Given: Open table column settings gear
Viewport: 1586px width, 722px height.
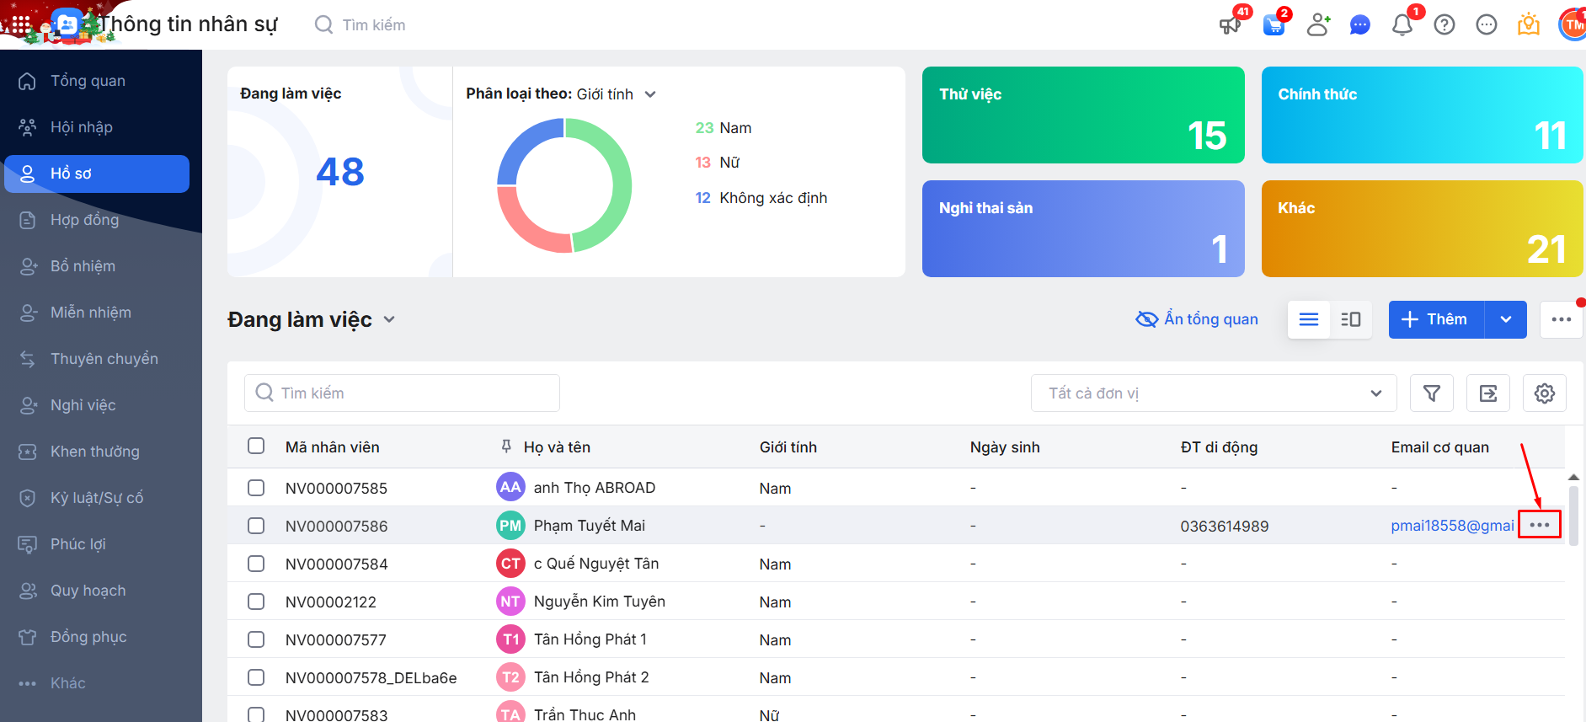Looking at the screenshot, I should pyautogui.click(x=1544, y=393).
